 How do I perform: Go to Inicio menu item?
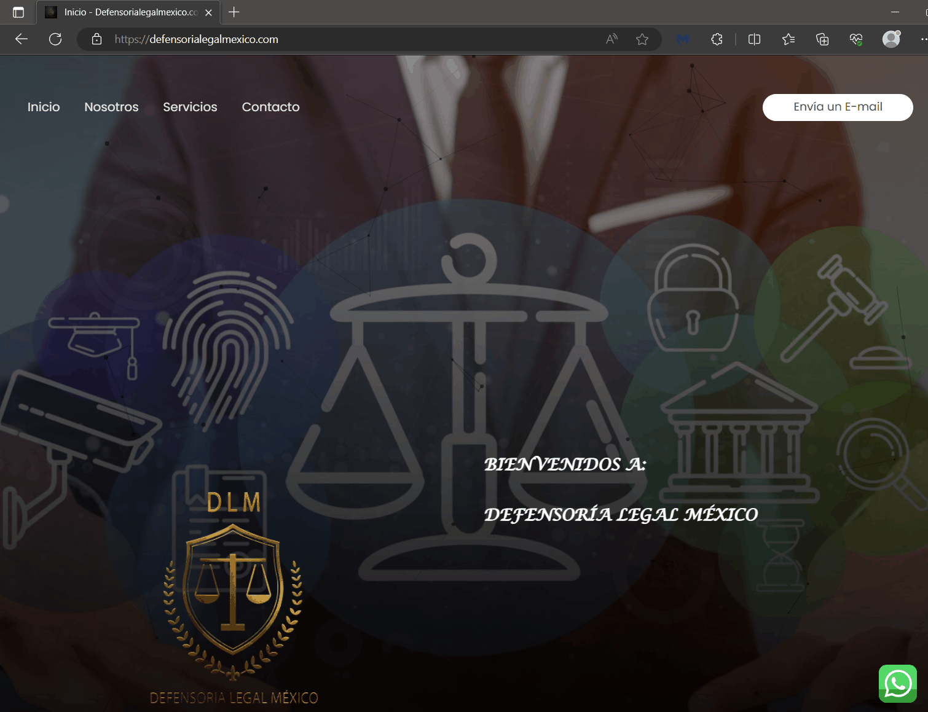tap(44, 107)
